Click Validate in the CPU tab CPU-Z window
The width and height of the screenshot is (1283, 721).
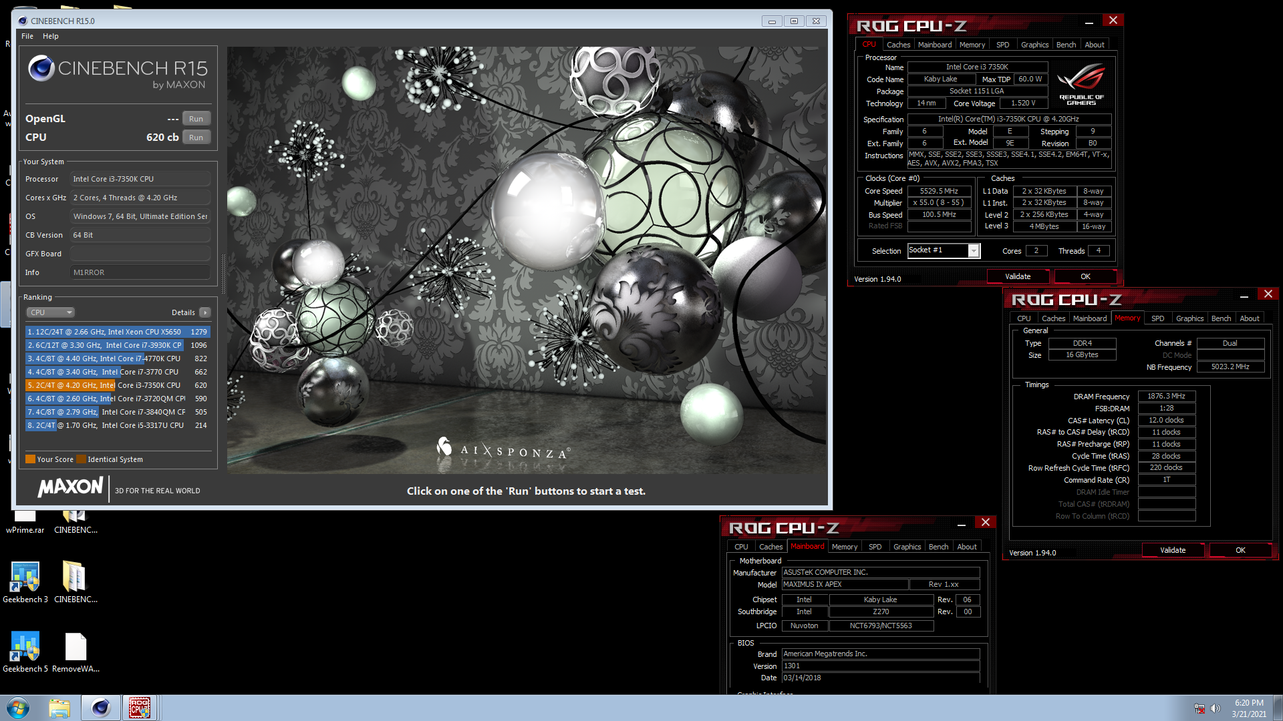click(x=1018, y=276)
